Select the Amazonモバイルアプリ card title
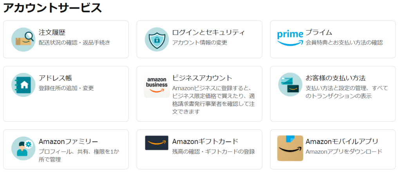Image resolution: width=401 pixels, height=176 pixels. (342, 142)
